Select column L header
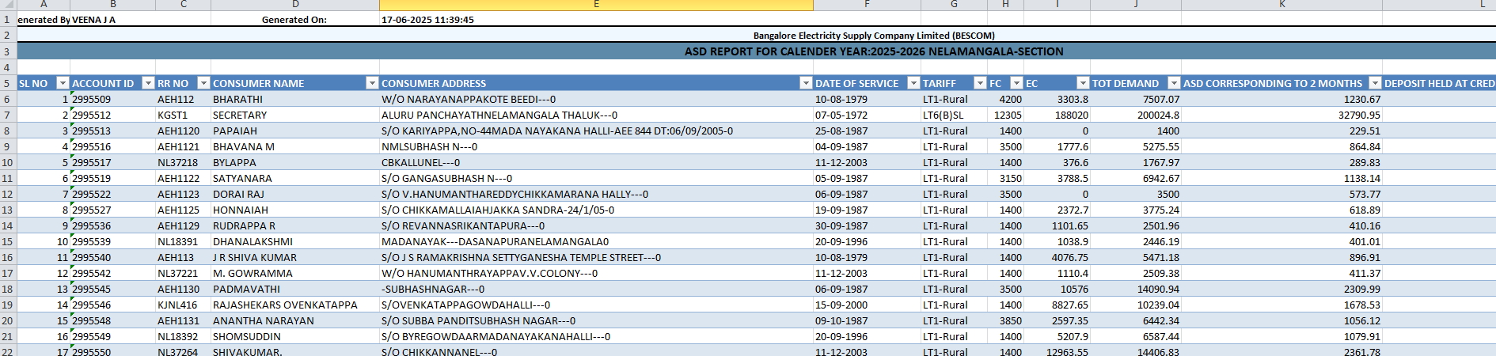Image resolution: width=1496 pixels, height=356 pixels. point(1439,5)
